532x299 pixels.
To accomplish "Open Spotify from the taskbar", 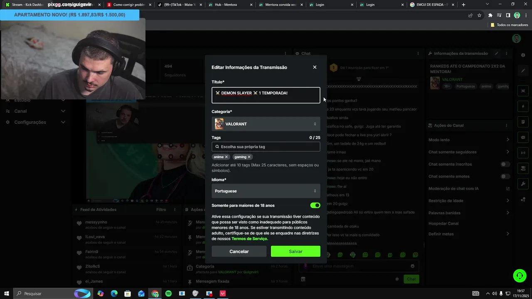I will point(168,294).
